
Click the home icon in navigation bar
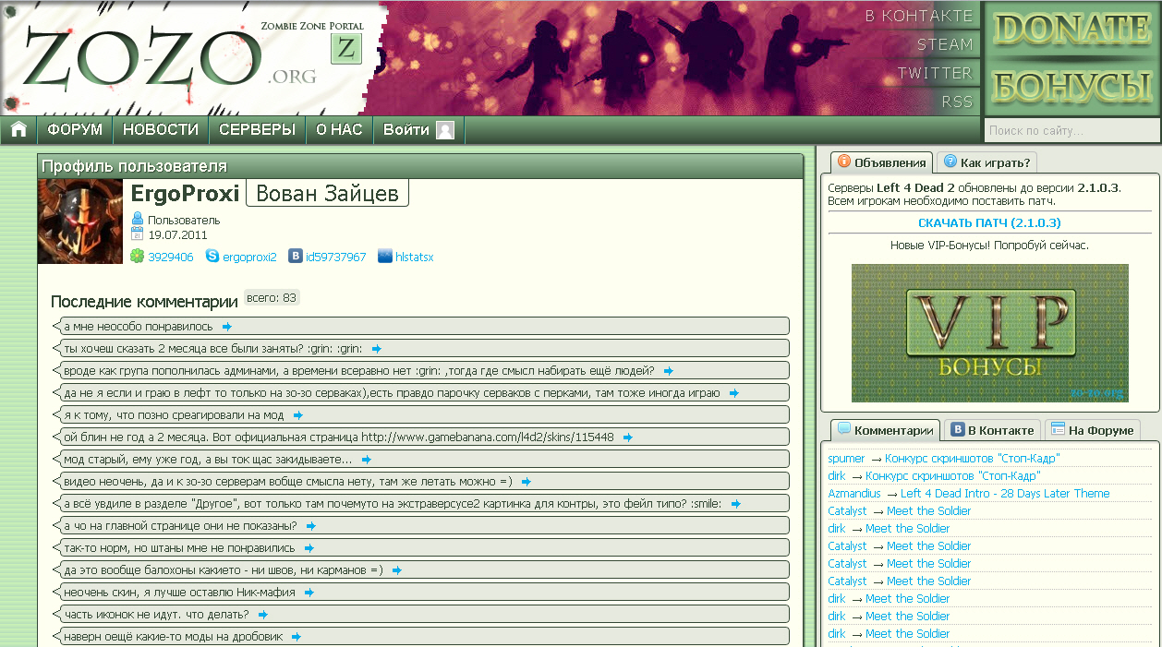[18, 130]
